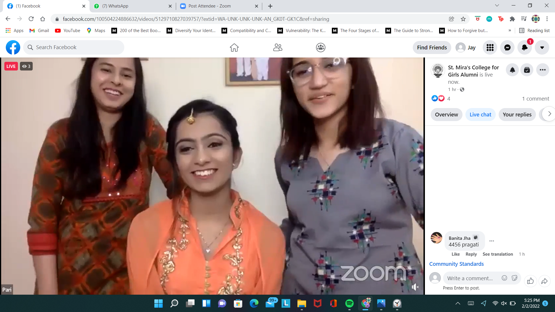Screen dimensions: 555x312
Task: Give the post a thumbs-up
Action: pyautogui.click(x=530, y=281)
